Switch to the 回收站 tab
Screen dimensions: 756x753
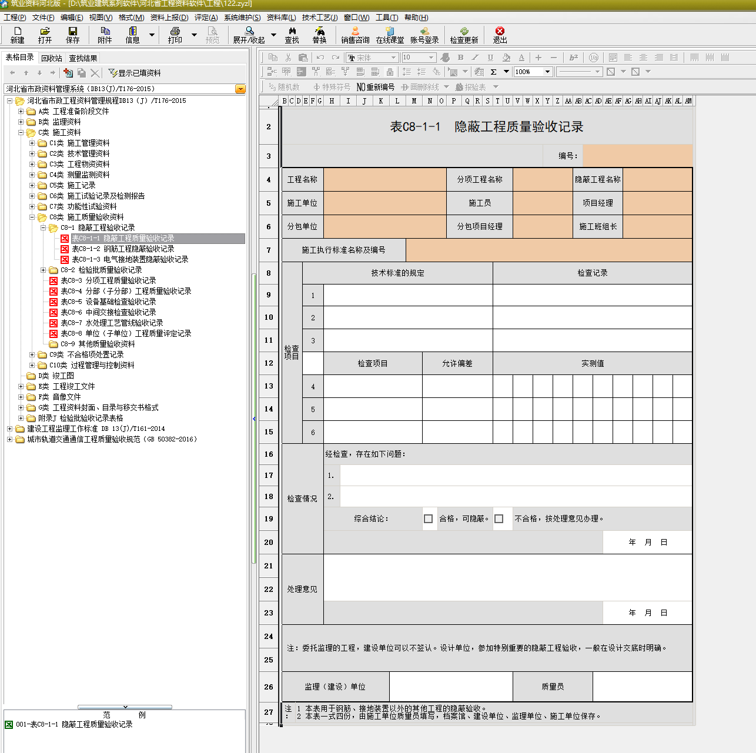coord(52,58)
